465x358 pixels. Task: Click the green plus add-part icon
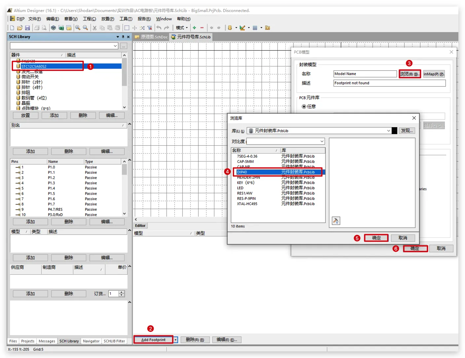pos(195,28)
